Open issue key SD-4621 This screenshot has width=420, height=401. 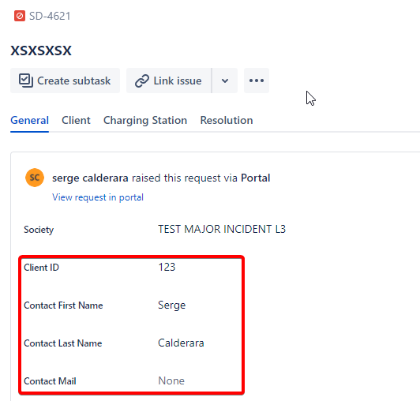pos(50,16)
